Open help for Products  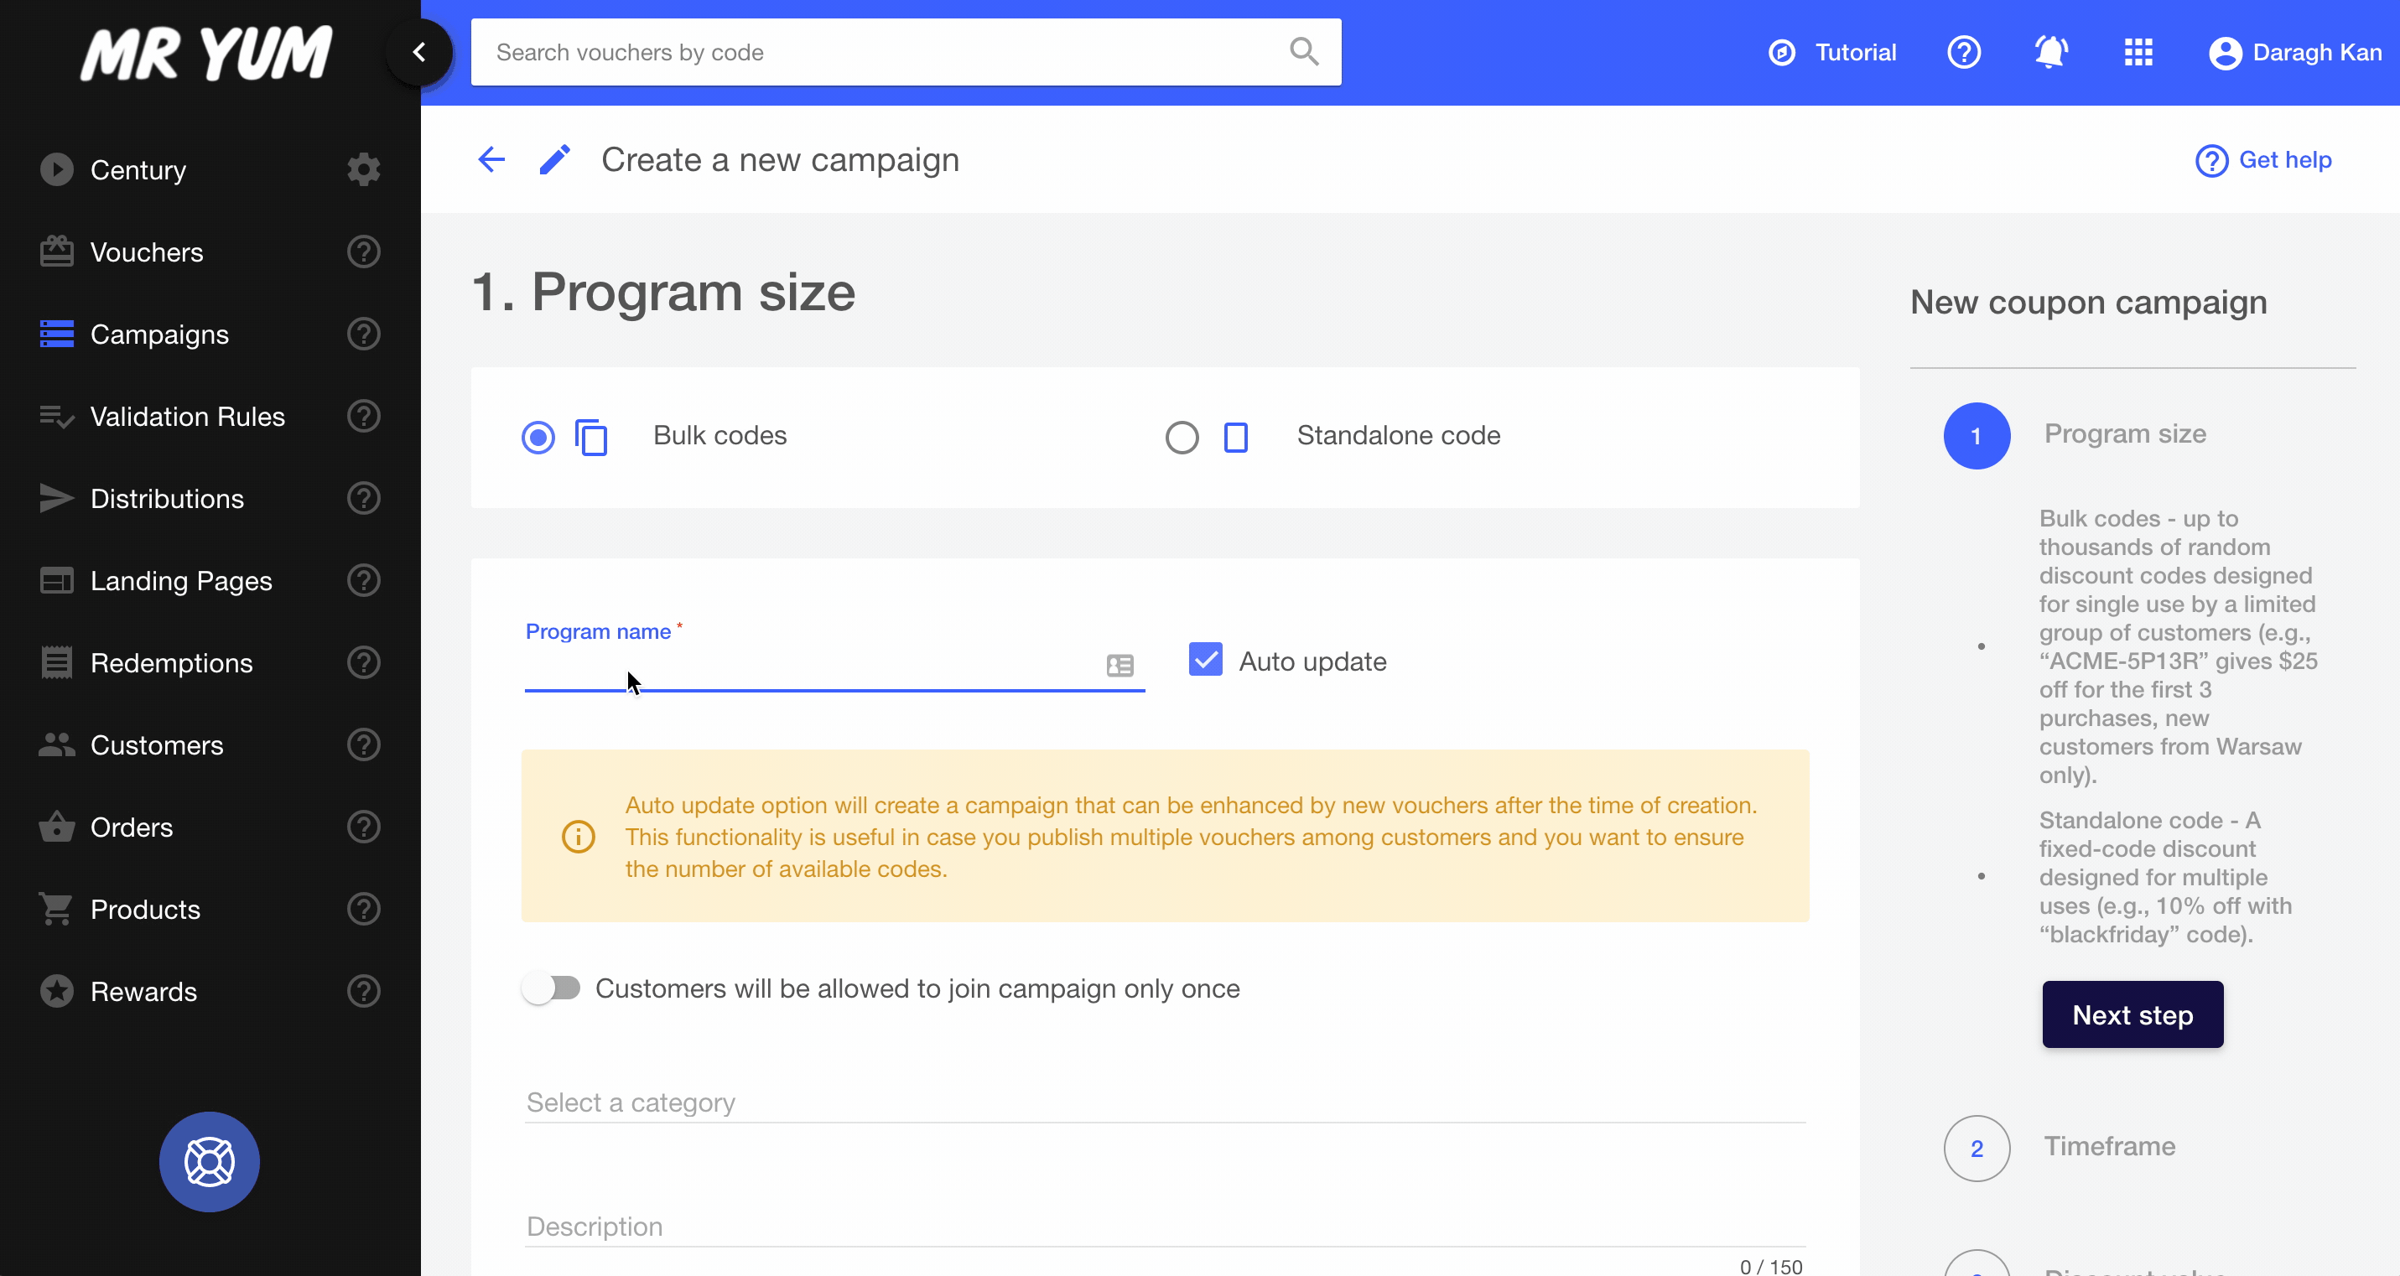pyautogui.click(x=363, y=908)
